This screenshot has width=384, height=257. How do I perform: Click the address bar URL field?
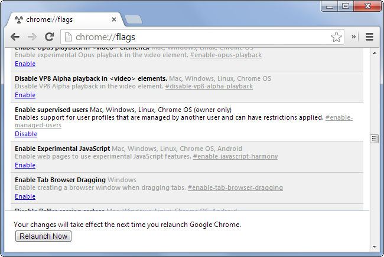(x=201, y=37)
